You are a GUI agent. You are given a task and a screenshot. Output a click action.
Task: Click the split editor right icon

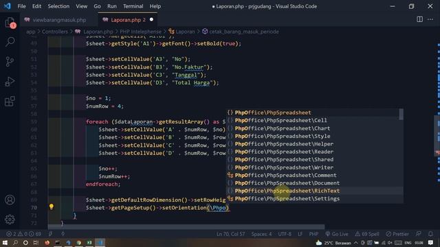point(419,19)
